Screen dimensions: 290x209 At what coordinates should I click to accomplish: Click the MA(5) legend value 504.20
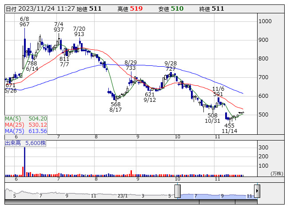coord(38,118)
